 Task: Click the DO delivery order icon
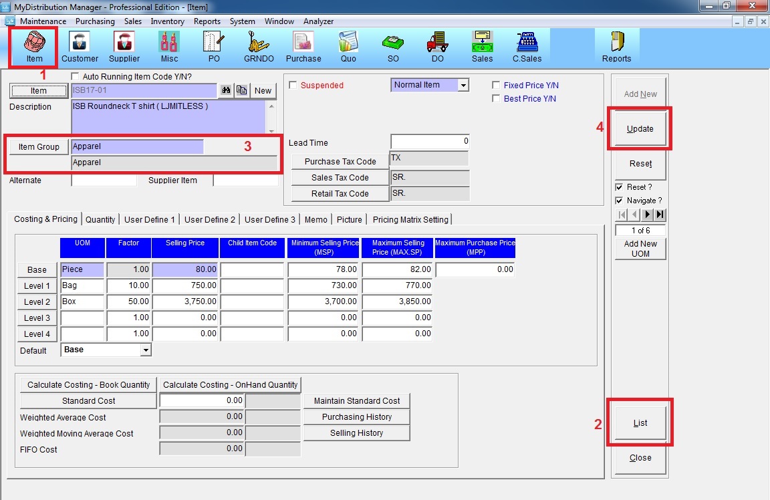[x=437, y=47]
